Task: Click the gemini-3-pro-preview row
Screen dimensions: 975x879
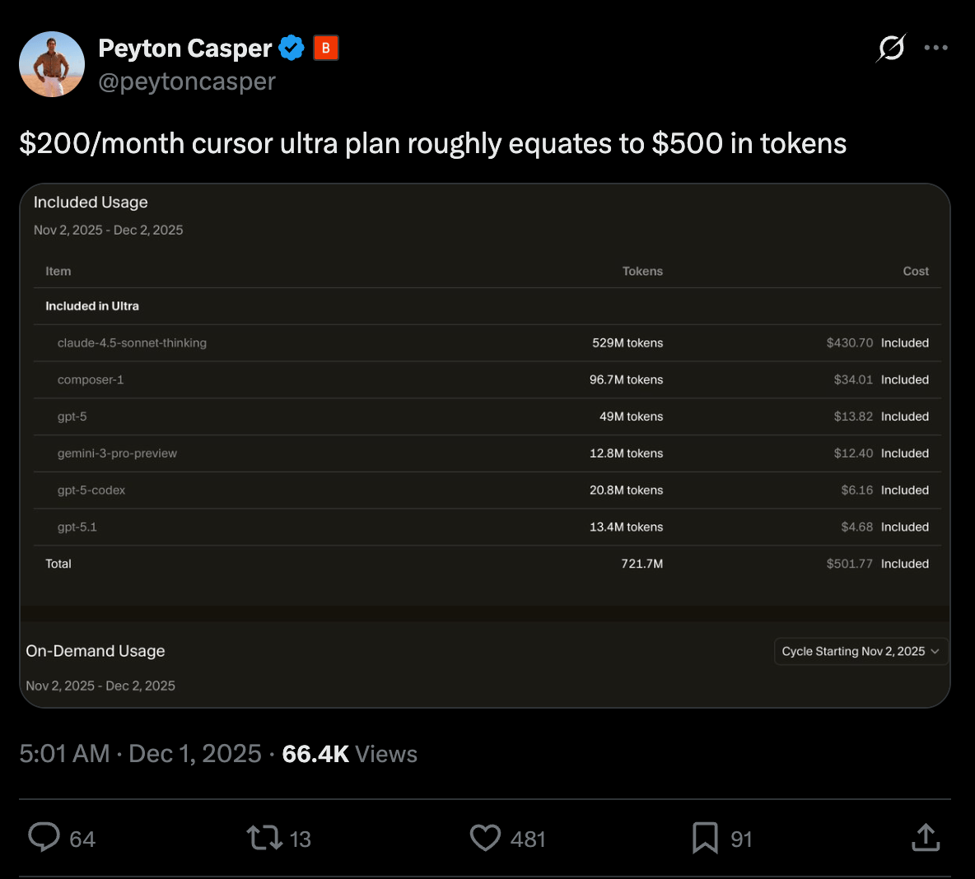Action: (117, 453)
